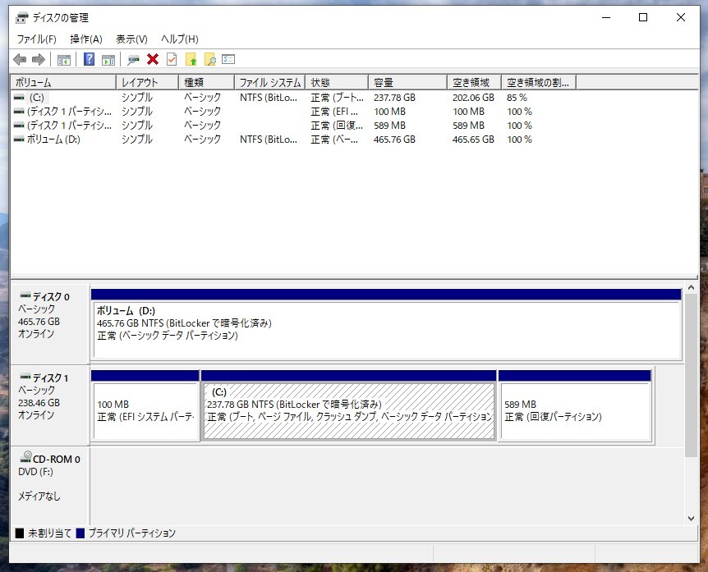This screenshot has width=708, height=572.
Task: Open the ファイル(F) menu
Action: point(36,39)
